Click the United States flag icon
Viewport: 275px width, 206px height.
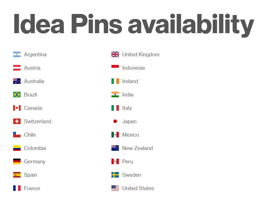pyautogui.click(x=115, y=188)
